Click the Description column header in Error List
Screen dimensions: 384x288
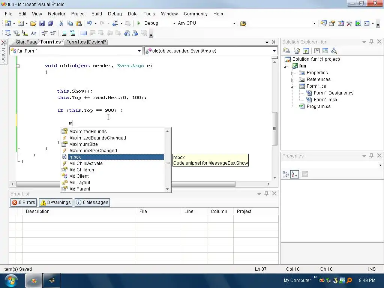pyautogui.click(x=79, y=211)
